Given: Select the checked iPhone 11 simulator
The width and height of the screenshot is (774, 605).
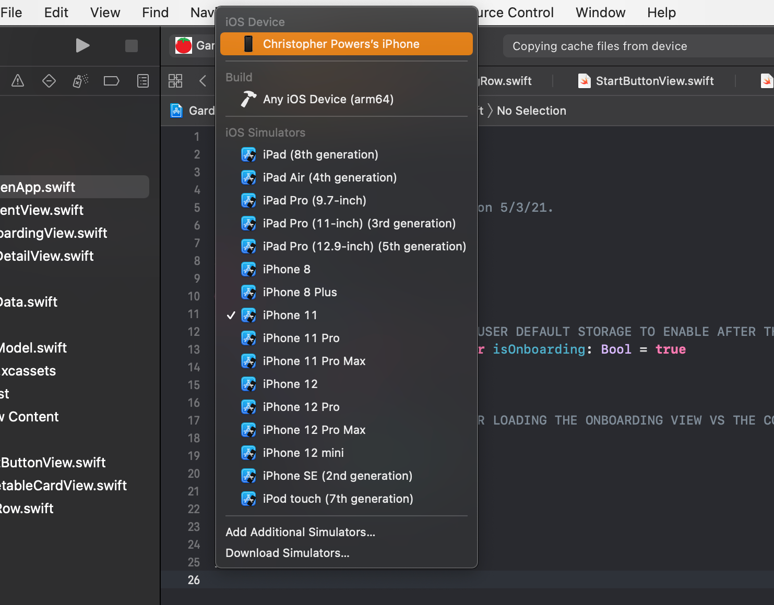Looking at the screenshot, I should tap(347, 315).
